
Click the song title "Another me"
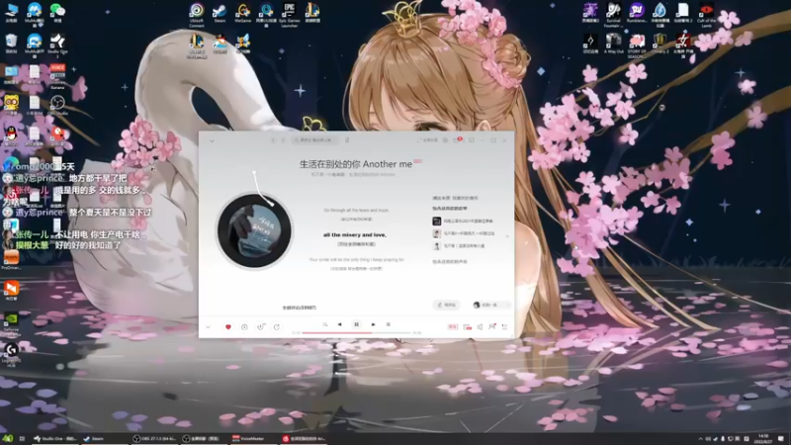pos(388,164)
